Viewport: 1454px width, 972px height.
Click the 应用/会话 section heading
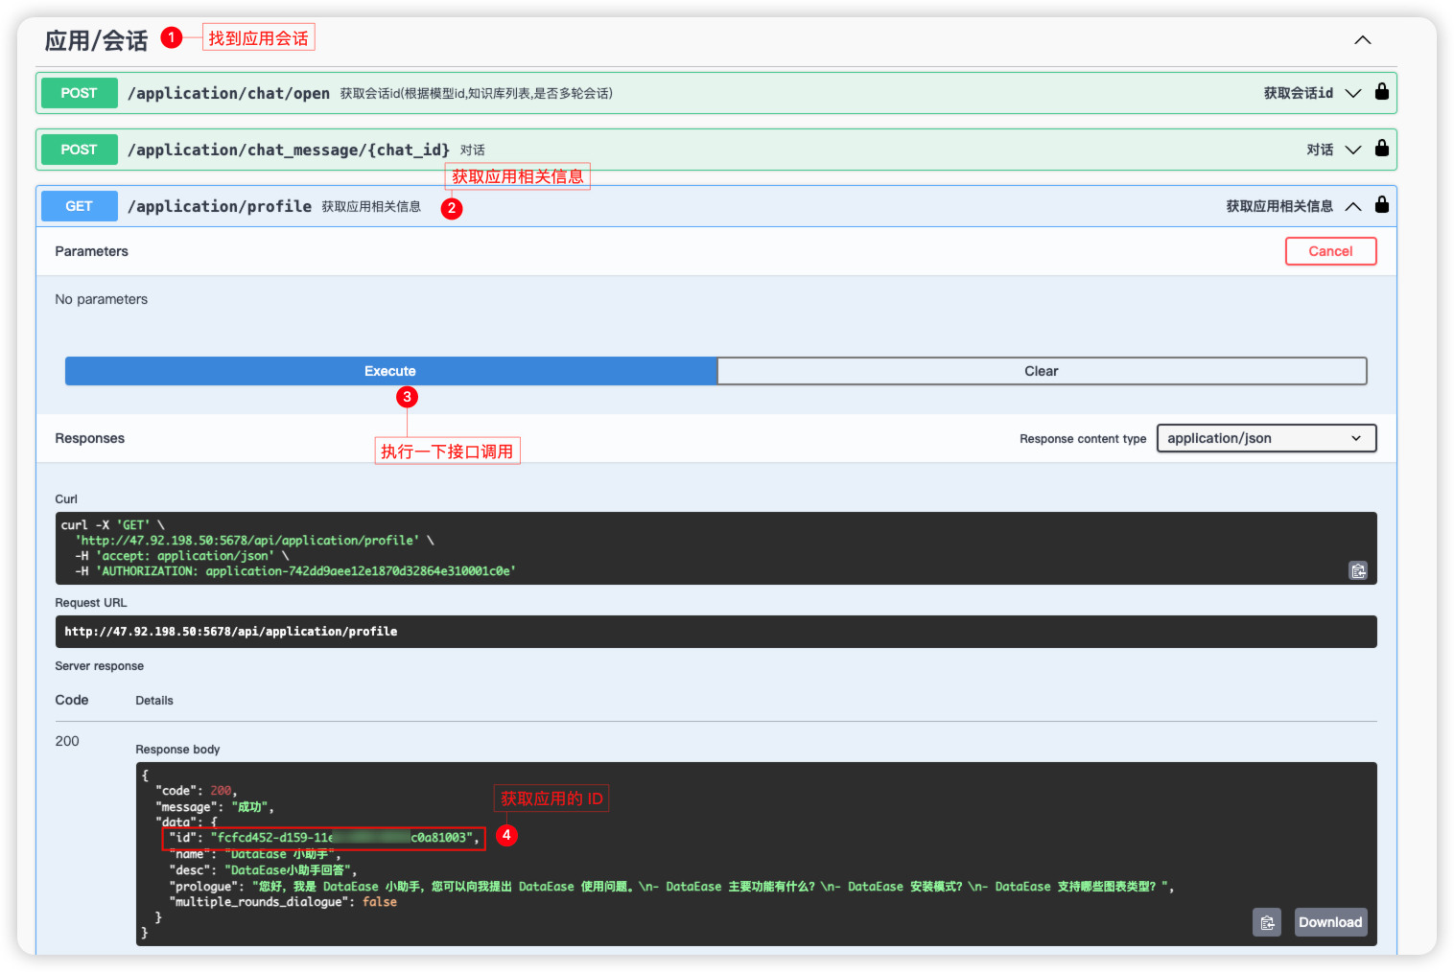[95, 40]
